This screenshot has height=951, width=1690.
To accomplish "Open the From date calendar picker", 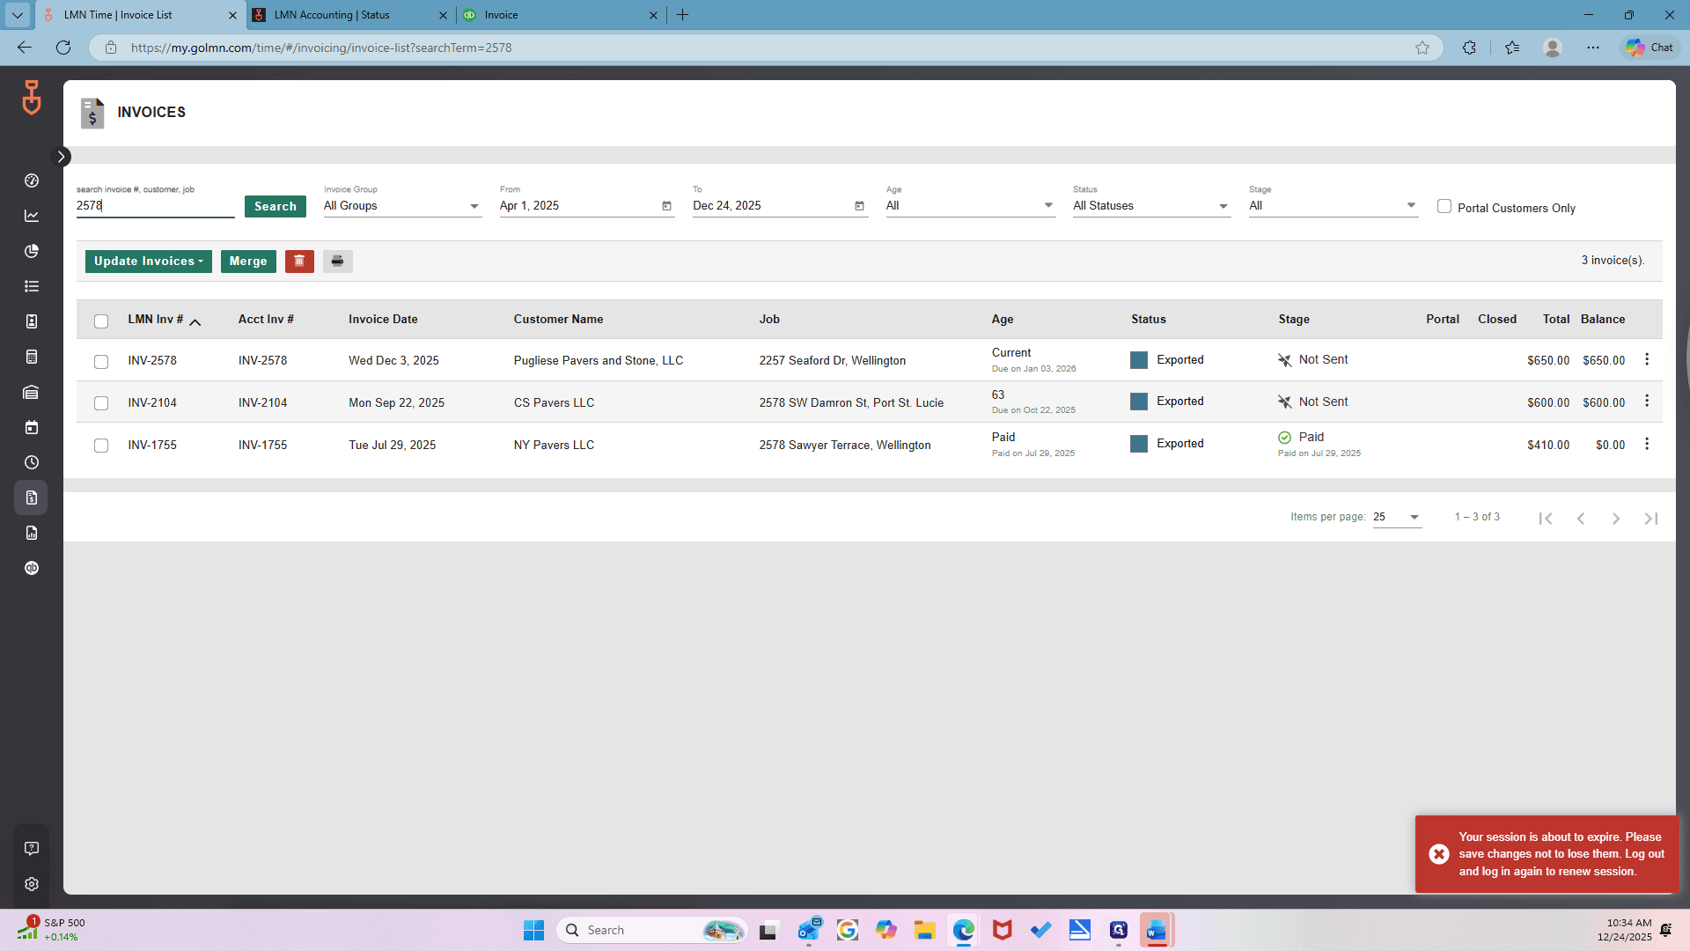I will pos(666,206).
